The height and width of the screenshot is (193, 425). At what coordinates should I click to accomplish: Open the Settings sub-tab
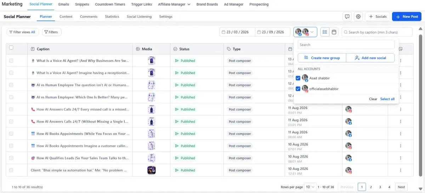(166, 17)
